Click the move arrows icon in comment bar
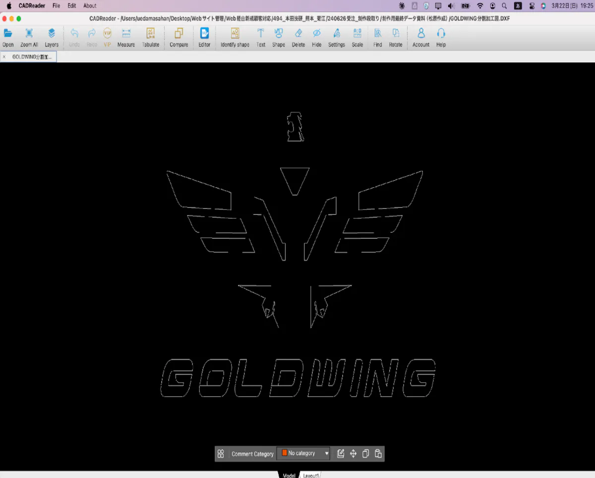Viewport: 595px width, 478px height. pos(353,454)
